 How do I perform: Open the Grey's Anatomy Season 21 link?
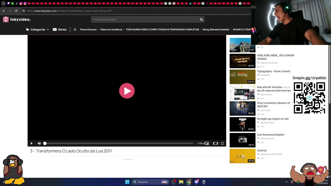(274, 105)
